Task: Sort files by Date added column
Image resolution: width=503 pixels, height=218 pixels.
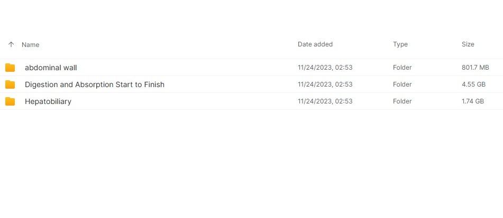Action: [315, 44]
